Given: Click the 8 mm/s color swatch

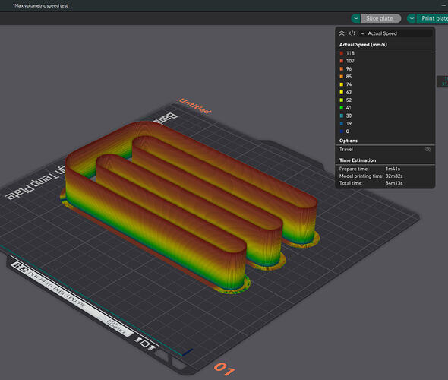Looking at the screenshot, I should (x=342, y=131).
